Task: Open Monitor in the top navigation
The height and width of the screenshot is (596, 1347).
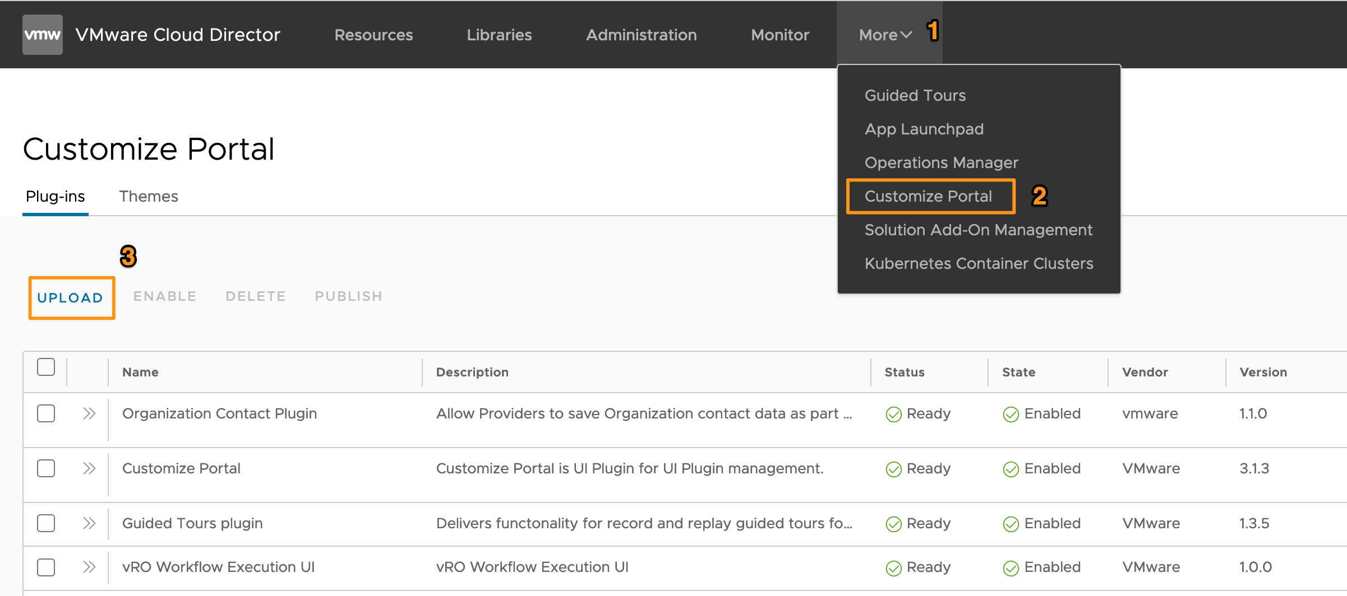Action: [x=780, y=35]
